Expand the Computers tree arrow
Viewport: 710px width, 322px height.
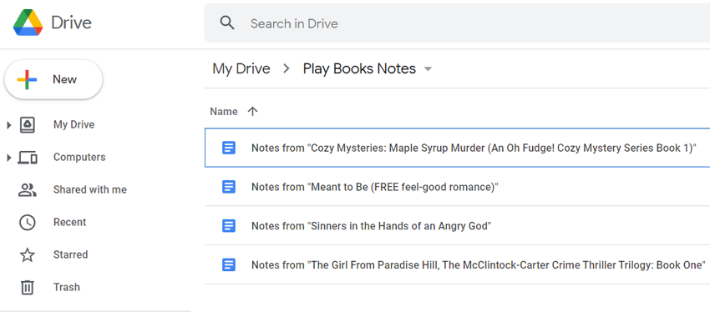coord(8,158)
